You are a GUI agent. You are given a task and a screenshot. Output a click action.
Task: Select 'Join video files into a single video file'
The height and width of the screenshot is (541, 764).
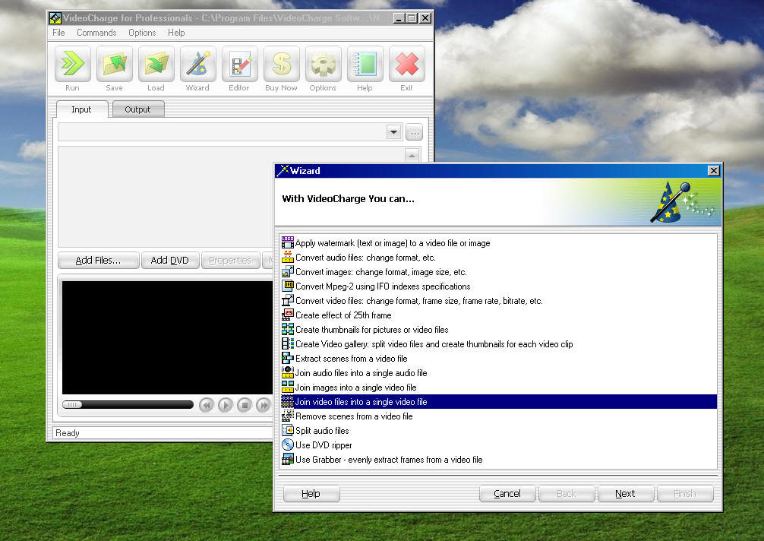tap(499, 402)
